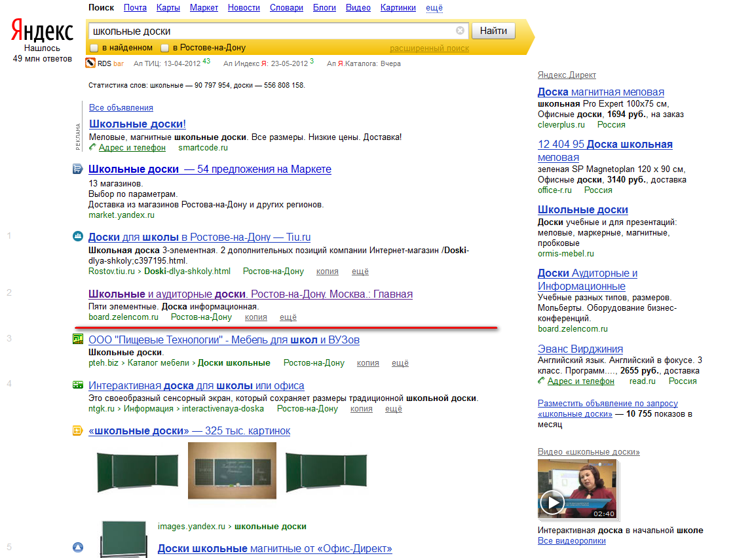Open the 'Видео' service tab
733x558 pixels.
[x=358, y=7]
